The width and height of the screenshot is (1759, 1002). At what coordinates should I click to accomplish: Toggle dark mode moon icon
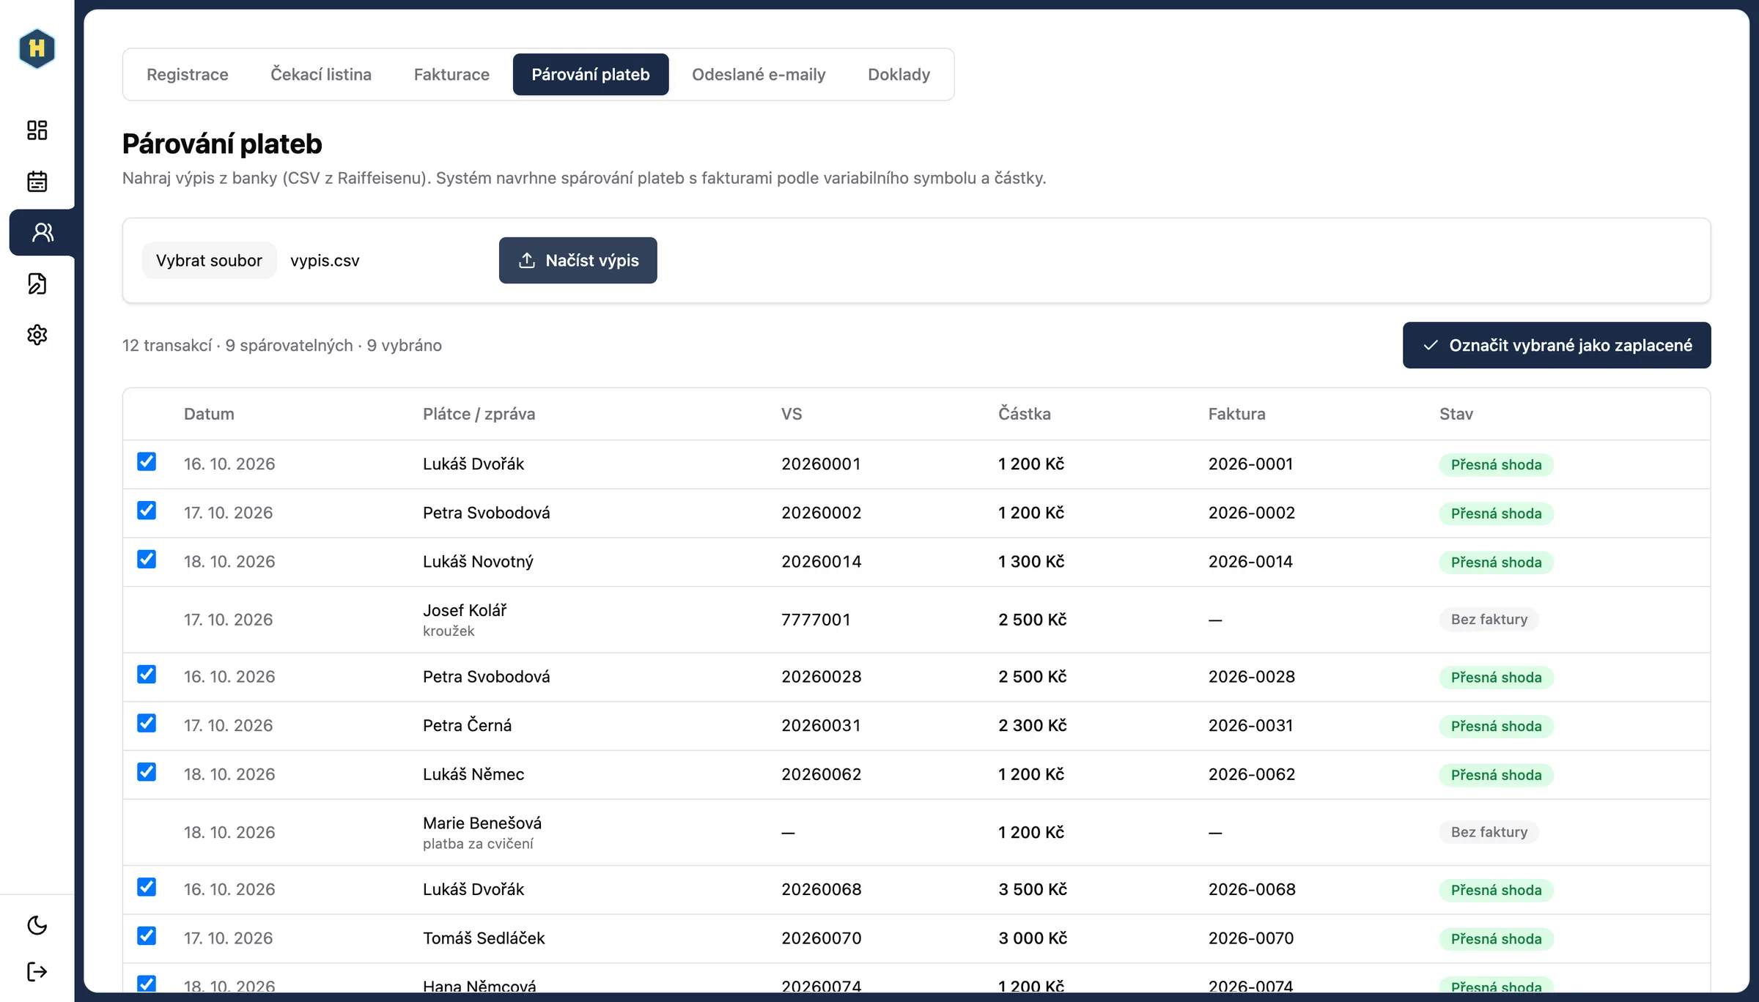coord(37,925)
